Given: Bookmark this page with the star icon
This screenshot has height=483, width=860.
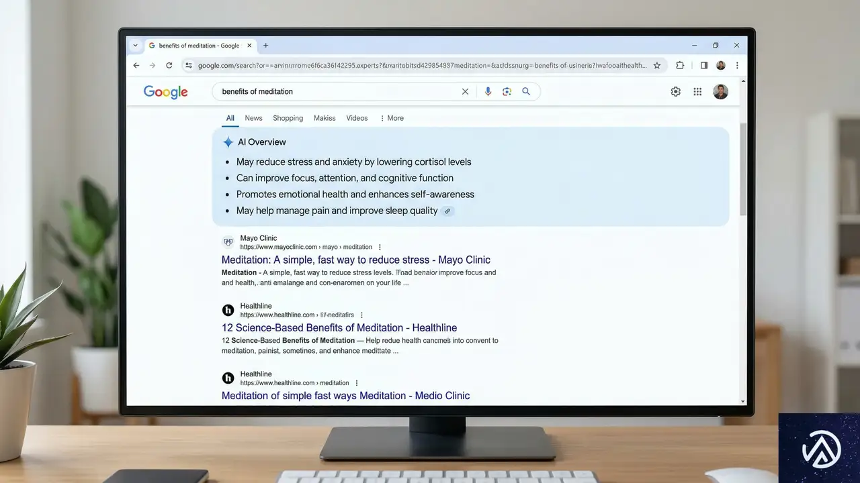Looking at the screenshot, I should [657, 65].
